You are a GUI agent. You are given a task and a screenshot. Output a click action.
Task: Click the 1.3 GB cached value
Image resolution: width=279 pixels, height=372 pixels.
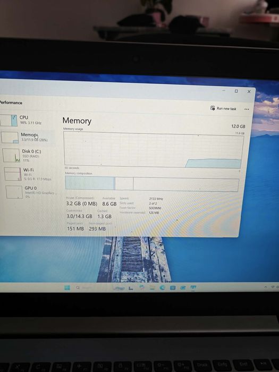coord(104,216)
